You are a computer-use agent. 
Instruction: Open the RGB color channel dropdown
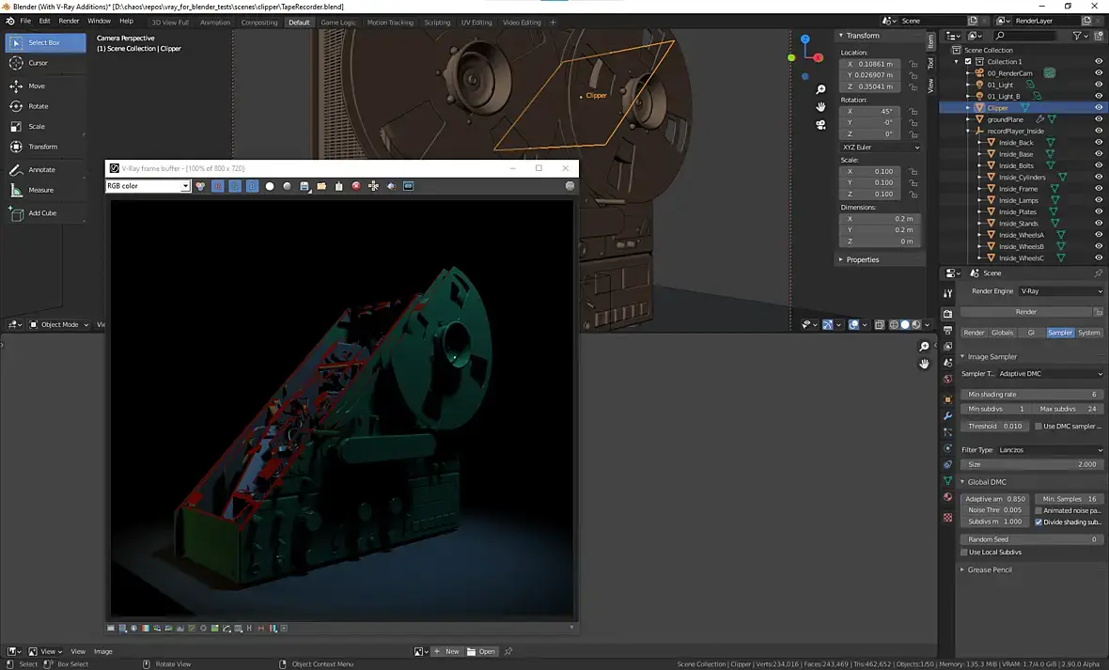[148, 186]
